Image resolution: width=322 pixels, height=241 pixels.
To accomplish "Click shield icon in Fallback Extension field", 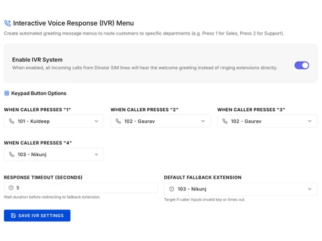I will pos(171,189).
